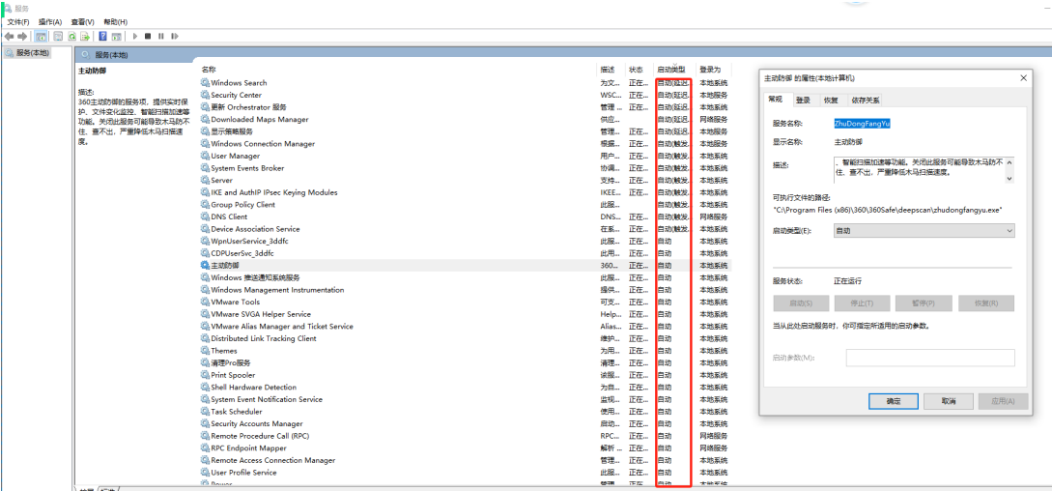Click the 确定 button
This screenshot has height=491, width=1052.
click(893, 401)
